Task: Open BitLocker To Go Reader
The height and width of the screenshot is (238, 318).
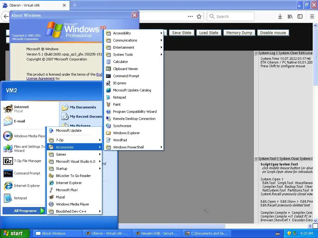Action: 74,176
